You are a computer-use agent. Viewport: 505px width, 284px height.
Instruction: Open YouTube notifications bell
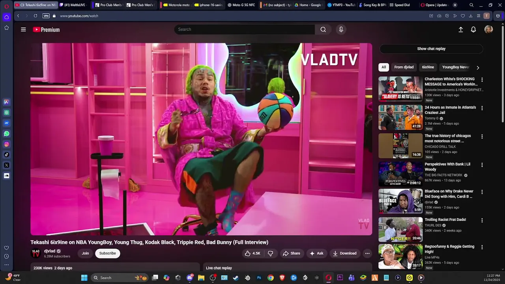tap(473, 30)
